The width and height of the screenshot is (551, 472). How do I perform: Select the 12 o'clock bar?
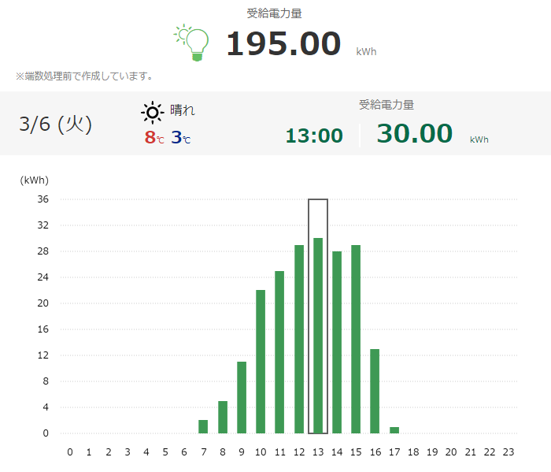(x=299, y=339)
